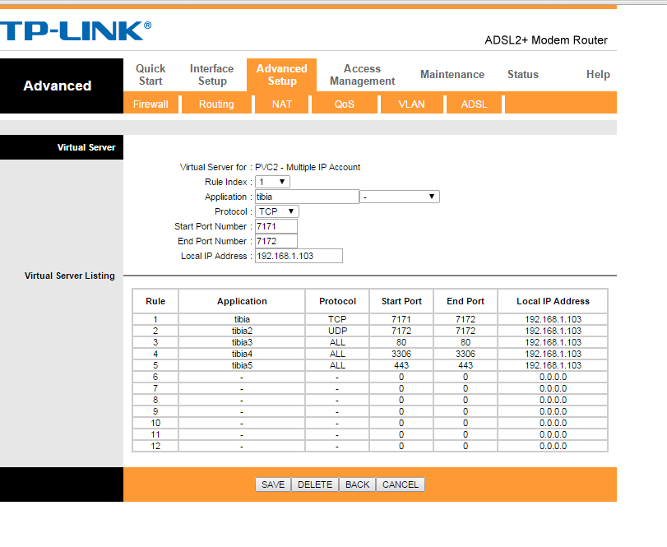
Task: Click 'TCP' protocol cell in rule 1
Action: 337,319
